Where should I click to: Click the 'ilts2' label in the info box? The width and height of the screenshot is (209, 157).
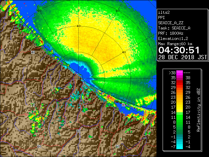[164, 12]
